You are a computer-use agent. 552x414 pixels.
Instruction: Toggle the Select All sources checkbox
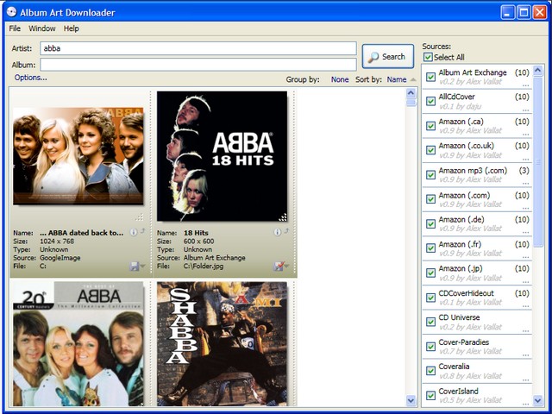(x=428, y=57)
